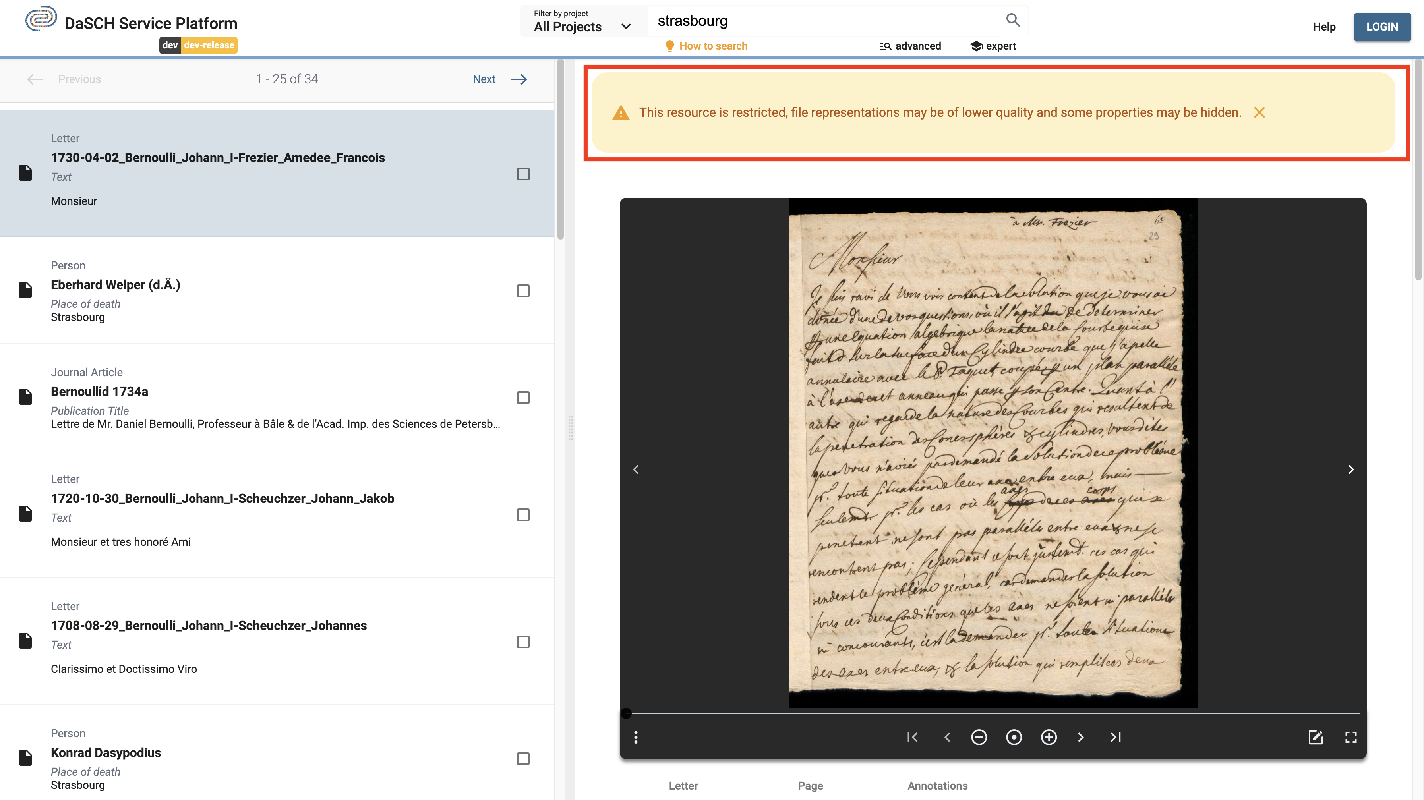1424x800 pixels.
Task: Toggle checkbox next to Eberhard Welper entry
Action: pos(523,290)
